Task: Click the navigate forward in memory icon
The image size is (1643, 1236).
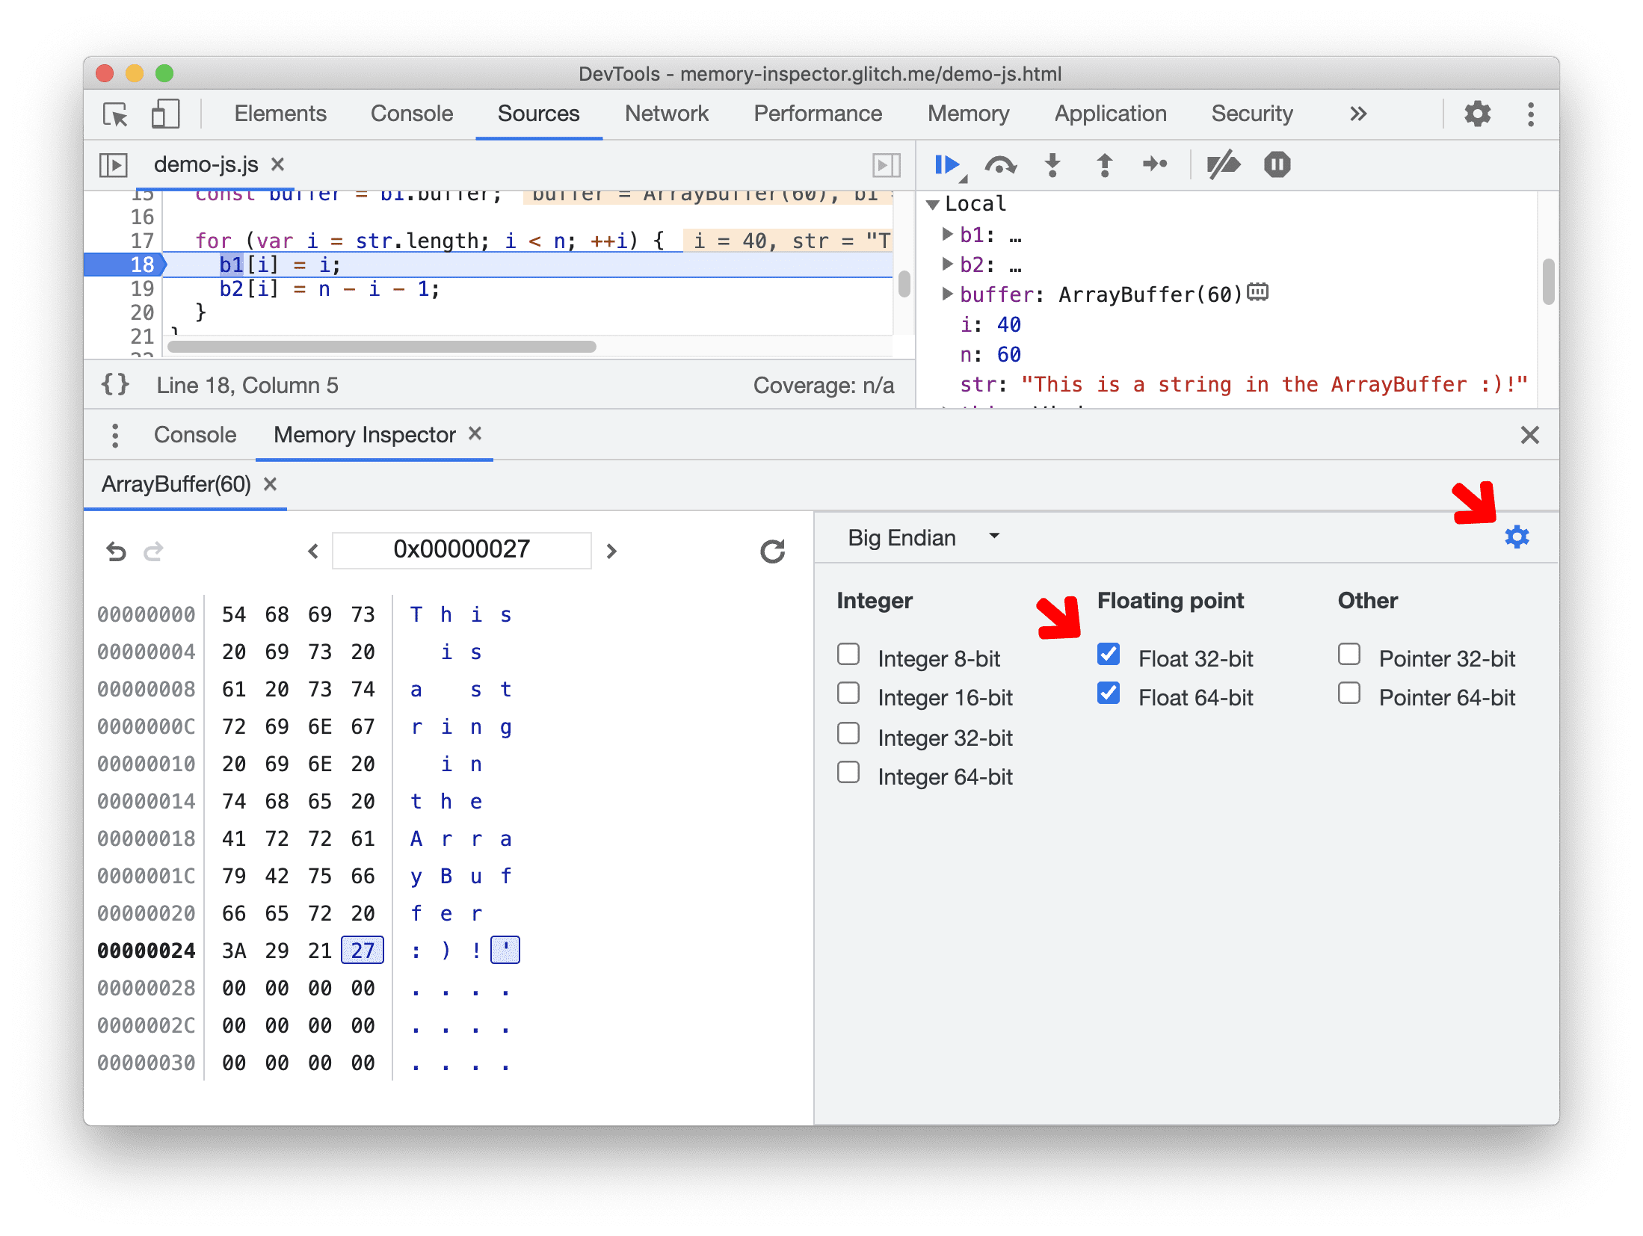Action: [x=613, y=549]
